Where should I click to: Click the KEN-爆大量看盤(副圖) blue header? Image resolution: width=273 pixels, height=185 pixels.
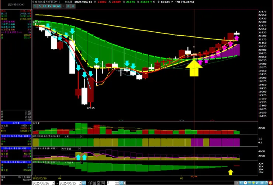[16, 149]
